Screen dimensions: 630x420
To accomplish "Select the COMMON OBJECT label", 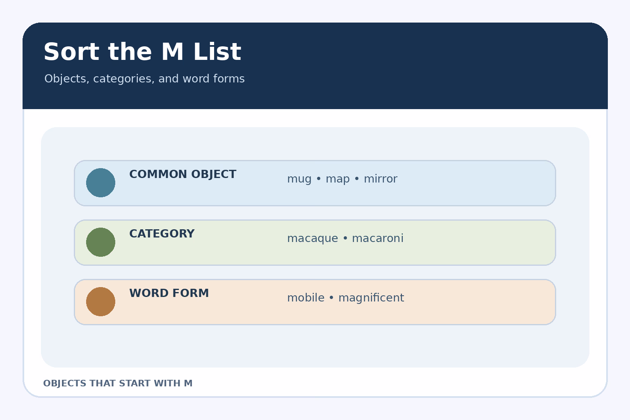I will point(183,174).
